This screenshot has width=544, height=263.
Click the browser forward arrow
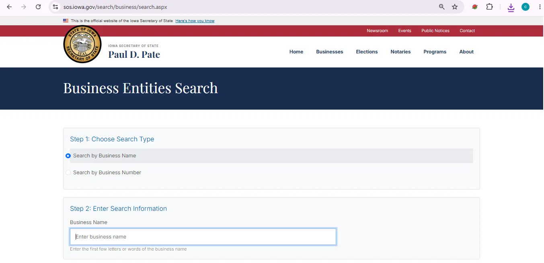(24, 7)
